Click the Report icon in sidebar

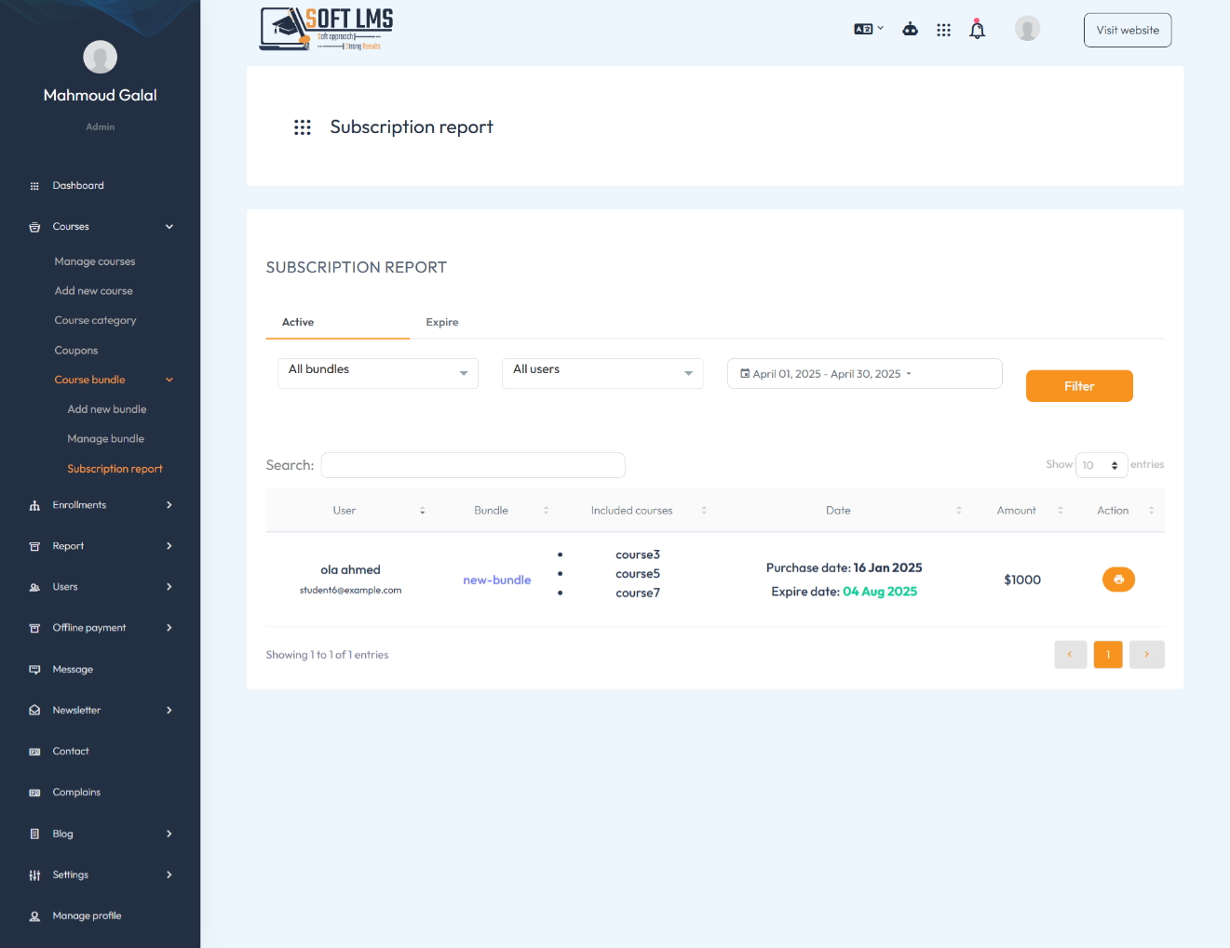point(34,546)
